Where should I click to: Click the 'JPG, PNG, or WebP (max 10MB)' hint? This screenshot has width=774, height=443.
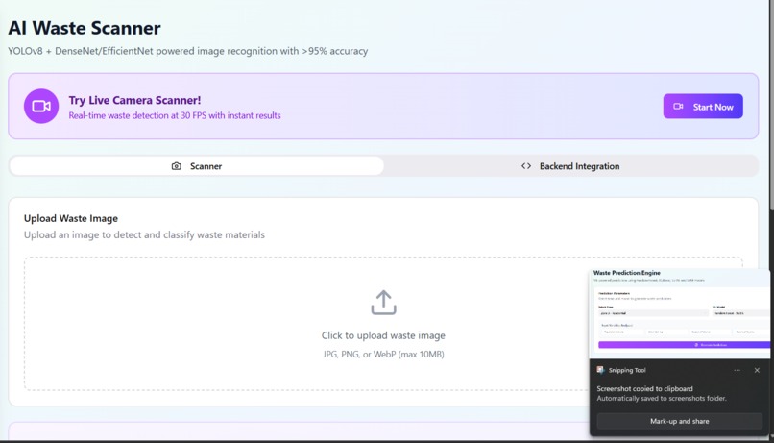[x=383, y=354]
